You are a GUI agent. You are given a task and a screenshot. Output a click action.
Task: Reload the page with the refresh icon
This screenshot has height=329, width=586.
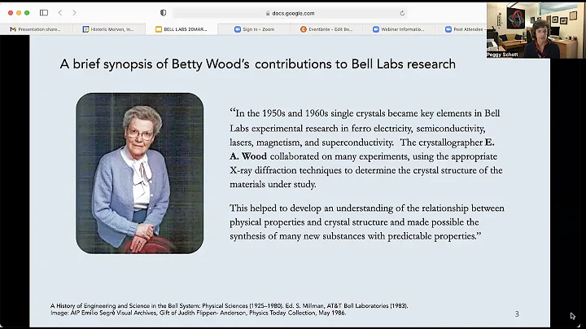coord(402,13)
